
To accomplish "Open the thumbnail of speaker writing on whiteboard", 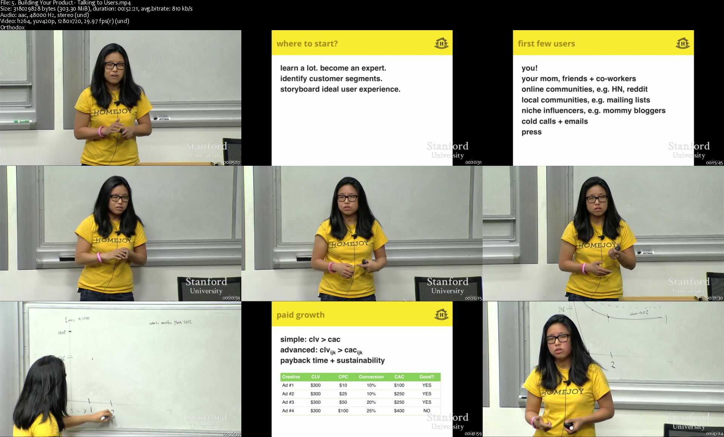I will 121,369.
